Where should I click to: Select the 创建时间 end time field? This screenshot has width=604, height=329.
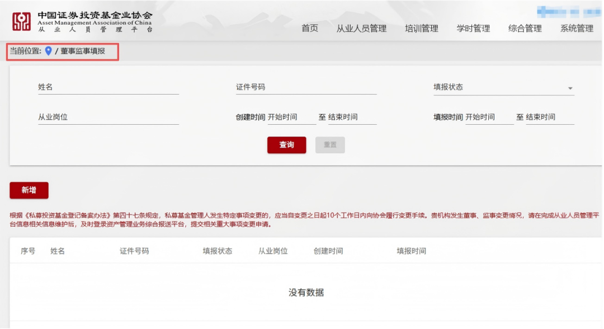[x=352, y=117]
